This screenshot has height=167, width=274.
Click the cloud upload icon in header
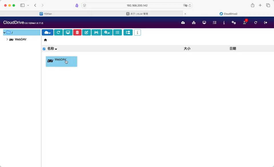pos(183,23)
